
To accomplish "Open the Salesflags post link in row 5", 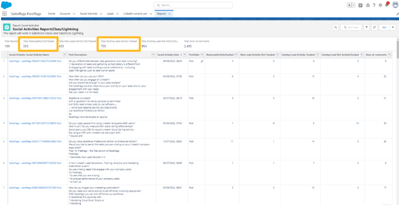I will 35,142.
